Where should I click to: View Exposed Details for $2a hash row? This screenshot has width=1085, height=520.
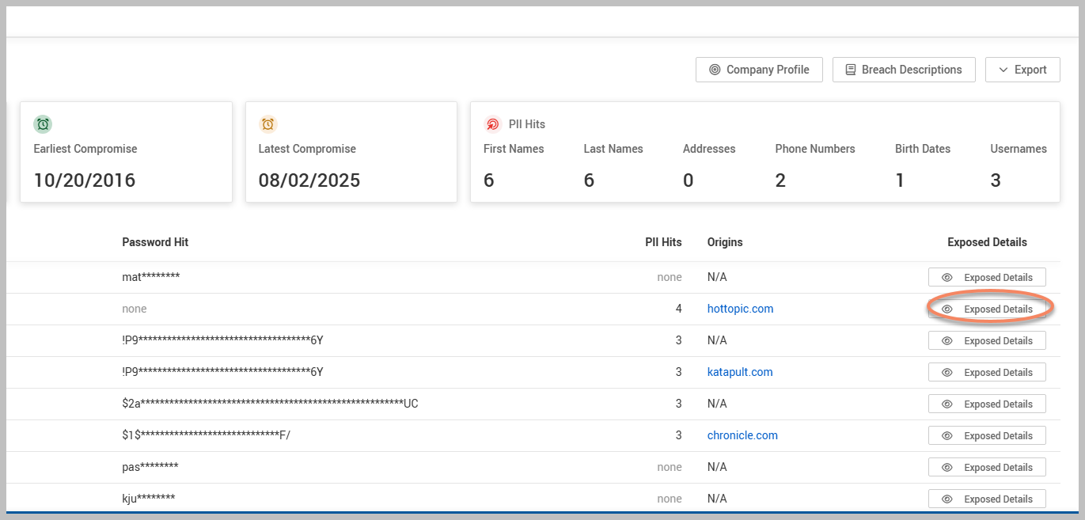(987, 404)
